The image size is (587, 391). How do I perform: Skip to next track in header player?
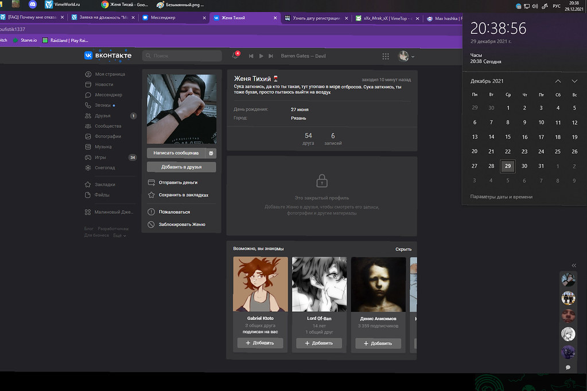[271, 56]
